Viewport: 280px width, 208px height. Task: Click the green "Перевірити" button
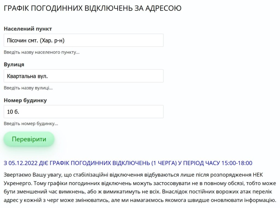(x=29, y=139)
